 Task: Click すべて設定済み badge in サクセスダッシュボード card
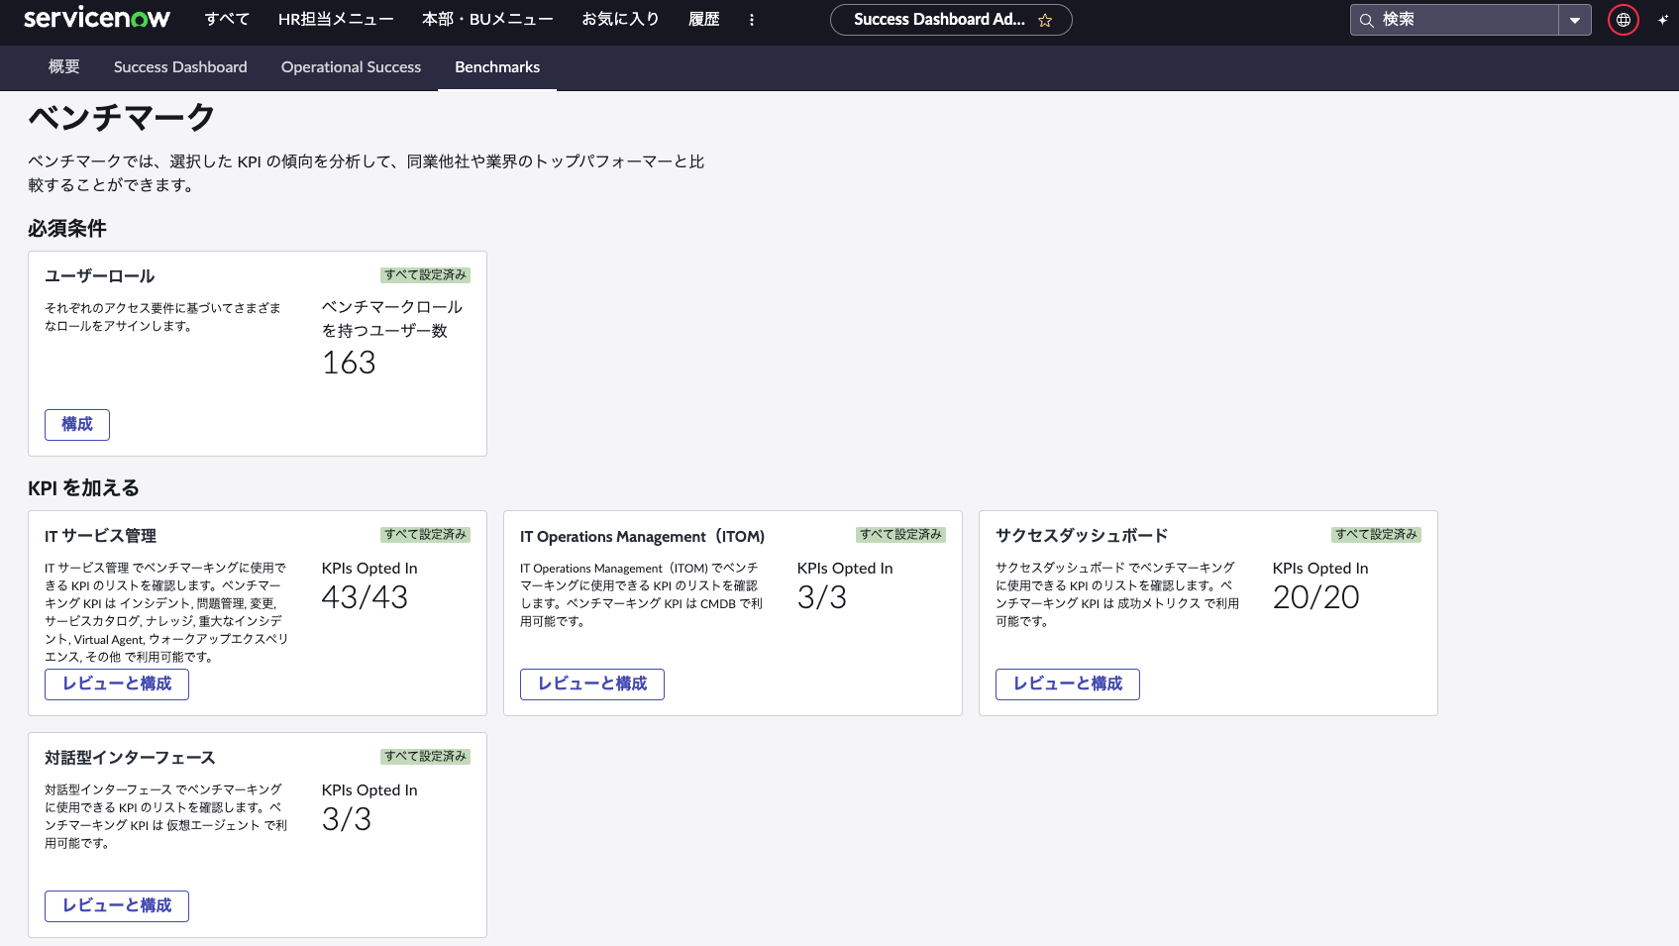point(1377,535)
